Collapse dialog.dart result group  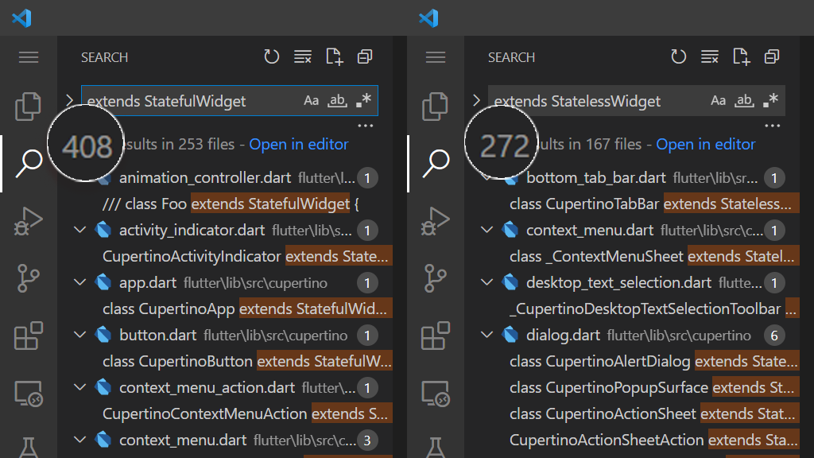tap(486, 335)
